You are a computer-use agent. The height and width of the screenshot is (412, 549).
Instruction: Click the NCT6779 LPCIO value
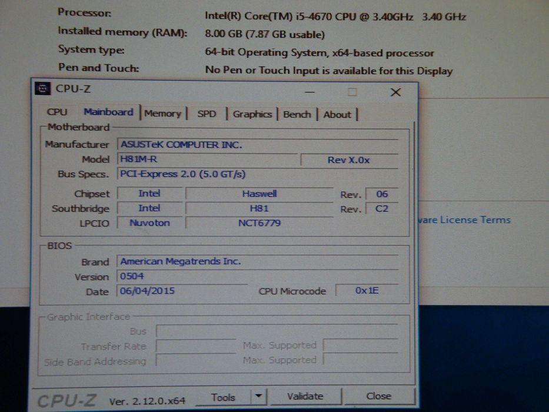(259, 223)
